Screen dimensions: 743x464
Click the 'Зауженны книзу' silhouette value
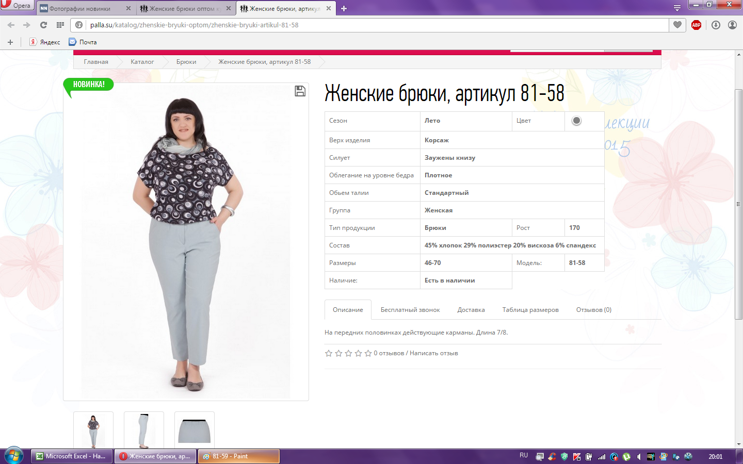[x=450, y=158]
